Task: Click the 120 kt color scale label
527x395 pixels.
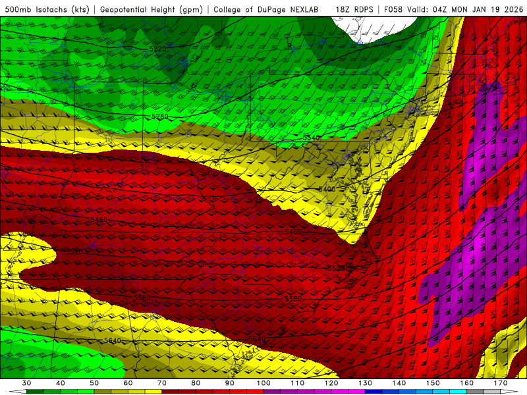Action: tap(332, 383)
